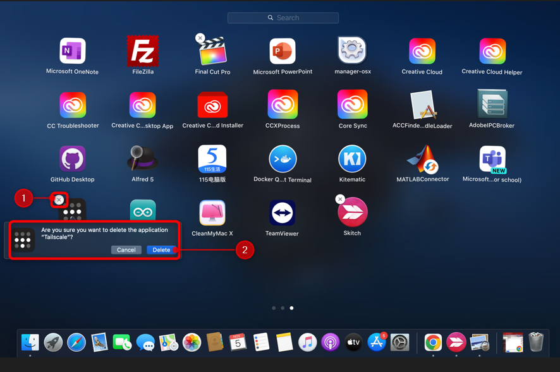
Task: Open Google Chrome in the Dock
Action: point(433,342)
